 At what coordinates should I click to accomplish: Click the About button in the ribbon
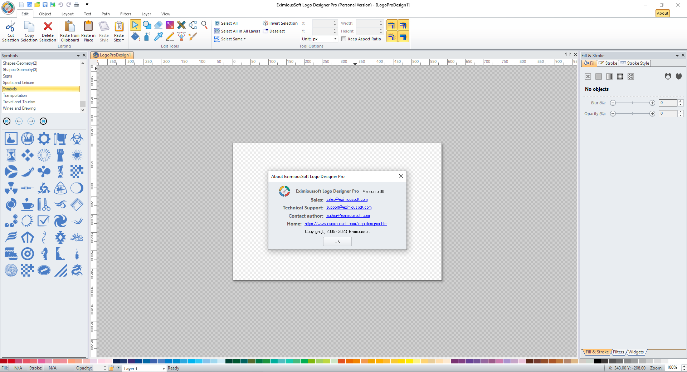tap(663, 13)
